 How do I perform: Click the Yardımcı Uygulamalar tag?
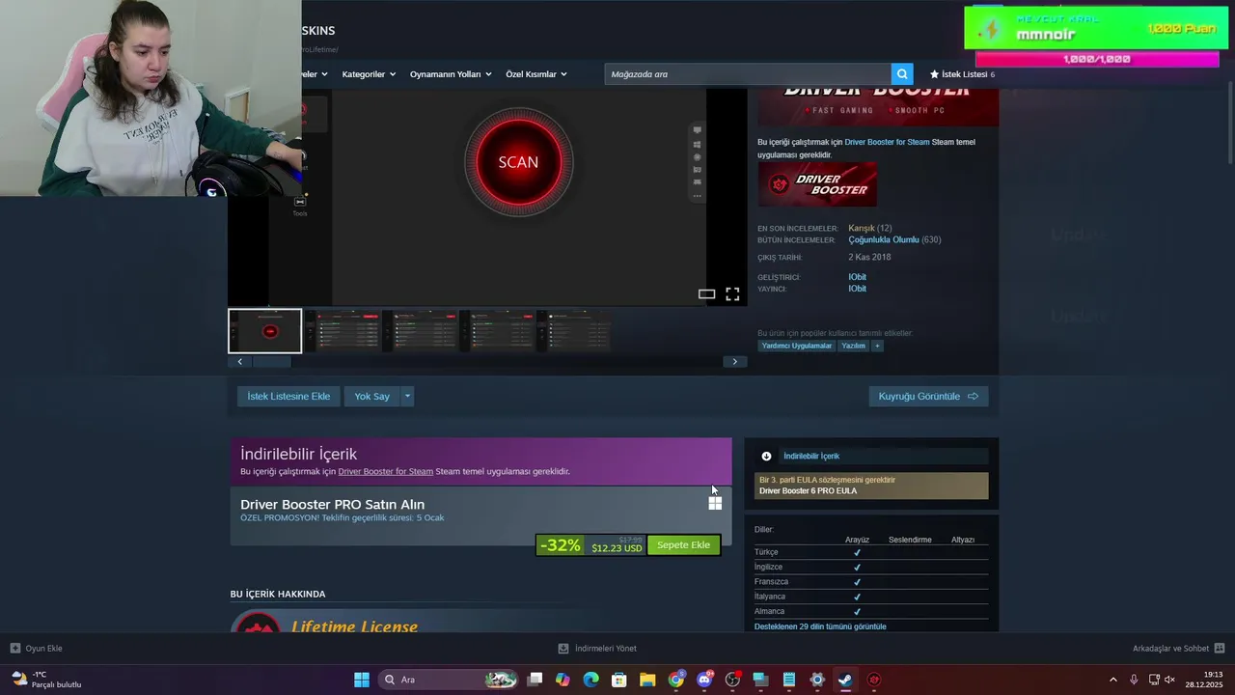click(797, 346)
